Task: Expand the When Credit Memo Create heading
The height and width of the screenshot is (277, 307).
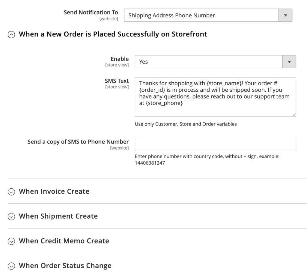Action: [x=64, y=241]
